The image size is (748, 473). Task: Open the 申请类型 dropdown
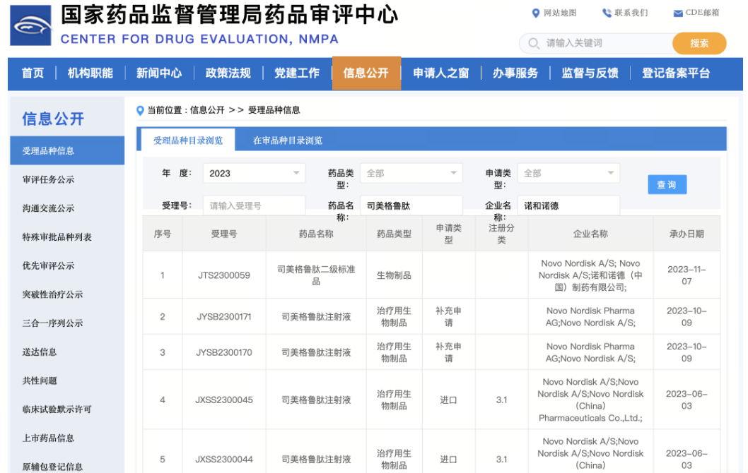click(x=568, y=173)
